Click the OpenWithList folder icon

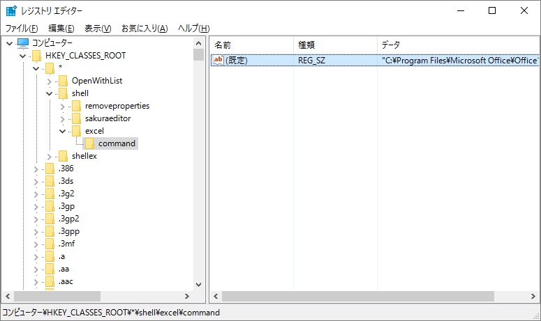(63, 81)
